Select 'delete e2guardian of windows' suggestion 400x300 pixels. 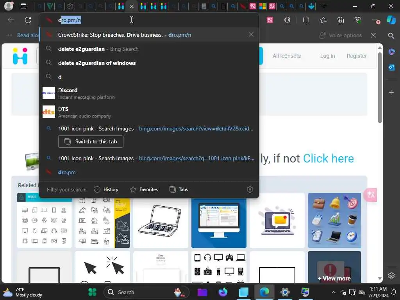[x=149, y=63]
